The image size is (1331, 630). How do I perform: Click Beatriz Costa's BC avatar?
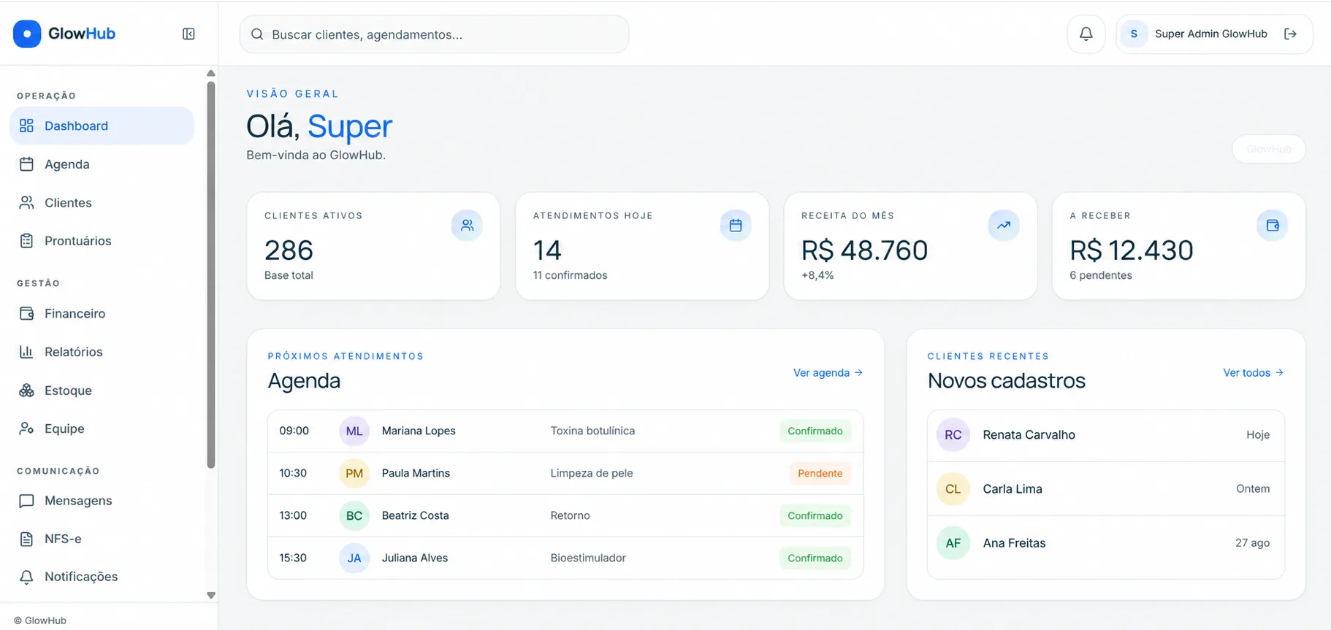pyautogui.click(x=354, y=515)
